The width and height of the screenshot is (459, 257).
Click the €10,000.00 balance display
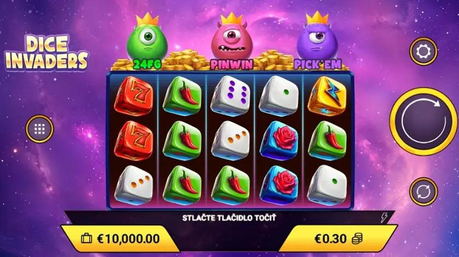click(128, 239)
